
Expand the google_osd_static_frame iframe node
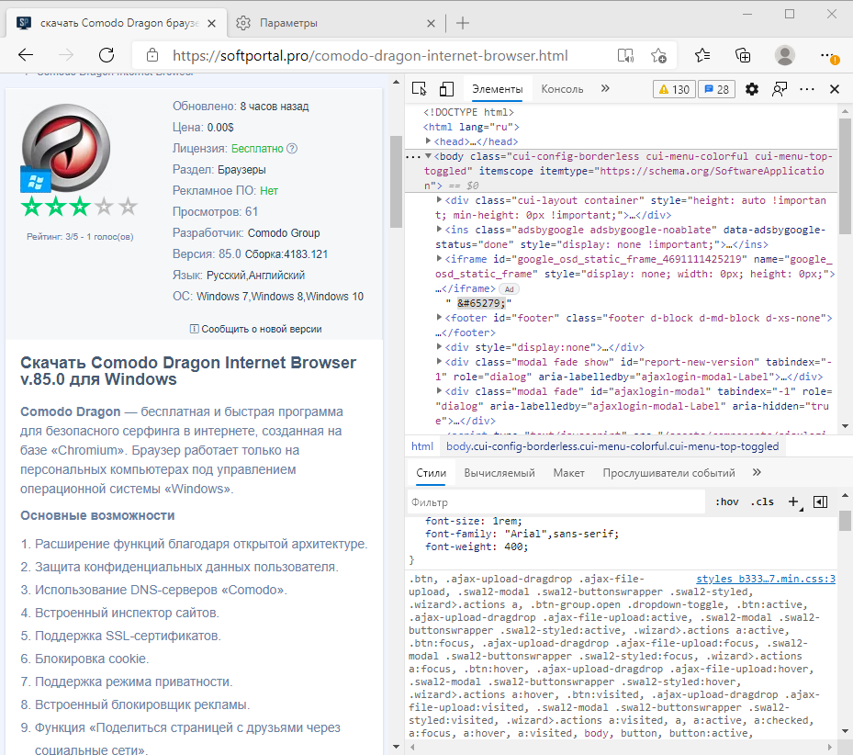pos(439,259)
